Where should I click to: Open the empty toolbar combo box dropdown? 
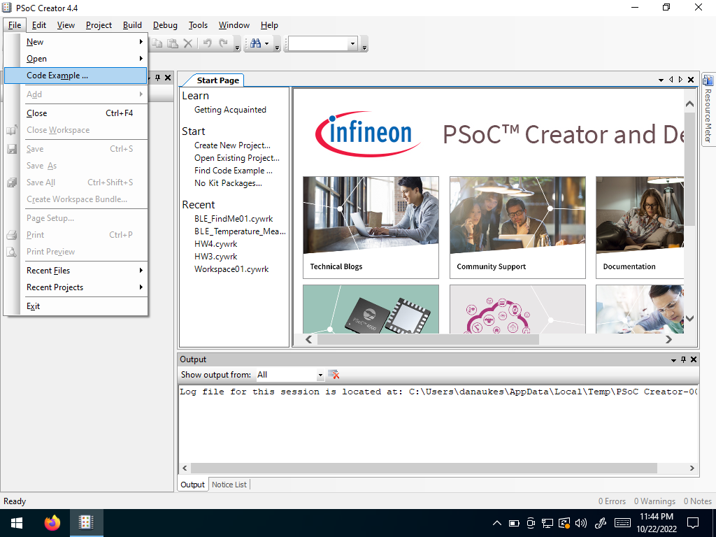pyautogui.click(x=352, y=44)
